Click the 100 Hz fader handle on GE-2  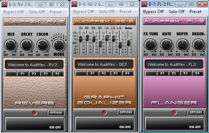(x=81, y=39)
